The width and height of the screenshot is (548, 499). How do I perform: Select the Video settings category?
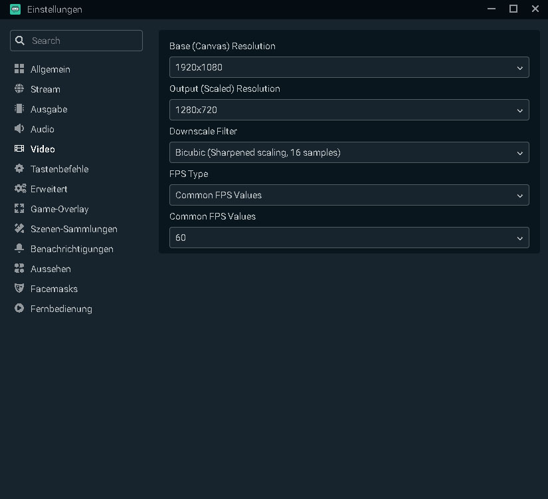pyautogui.click(x=43, y=149)
